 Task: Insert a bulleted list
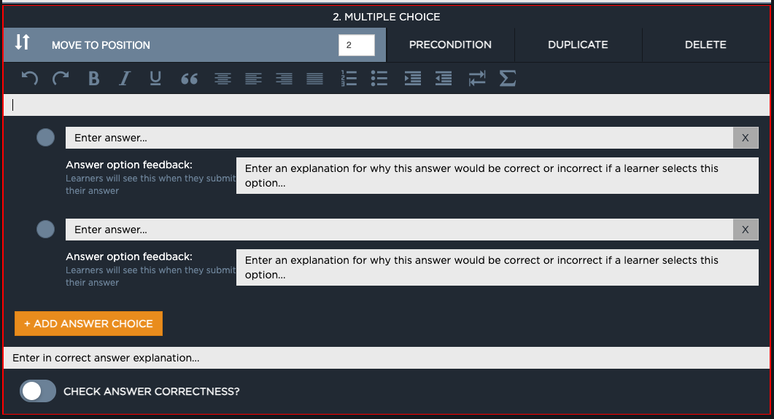pos(379,79)
